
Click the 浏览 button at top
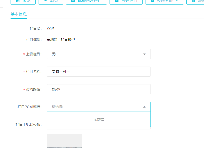coord(51,2)
